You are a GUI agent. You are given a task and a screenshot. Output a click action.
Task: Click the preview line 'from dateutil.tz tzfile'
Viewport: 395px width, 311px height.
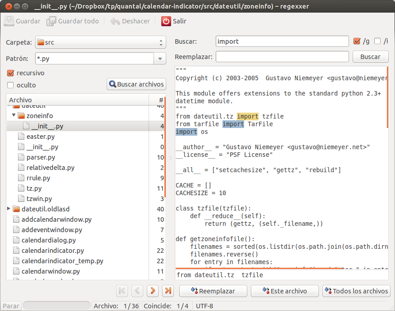(x=220, y=275)
